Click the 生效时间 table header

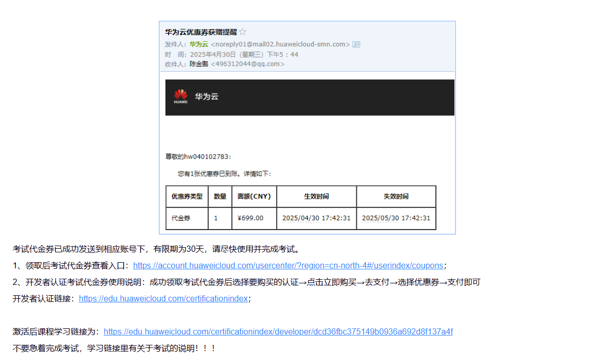coord(316,196)
